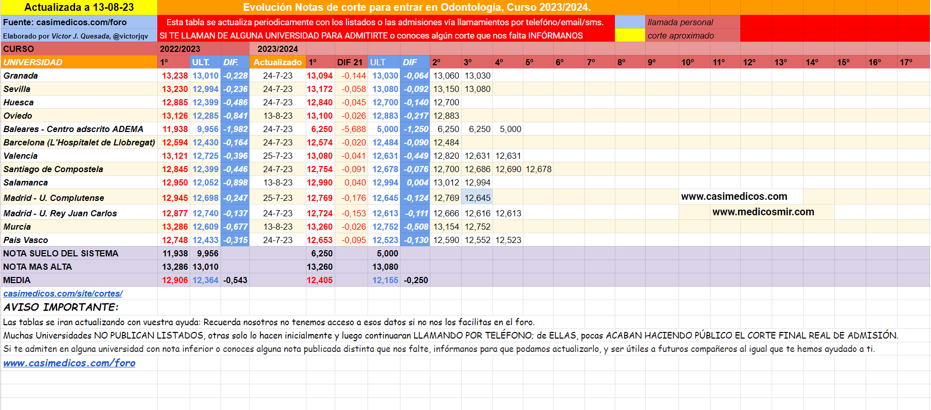Select the yellow 'corte aproximado' color swatch

(x=630, y=35)
